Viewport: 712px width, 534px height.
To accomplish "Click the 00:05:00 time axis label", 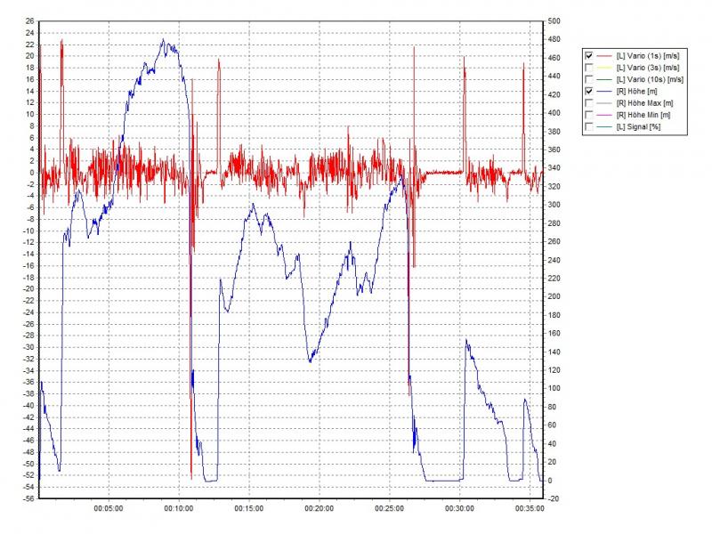I will [x=108, y=509].
